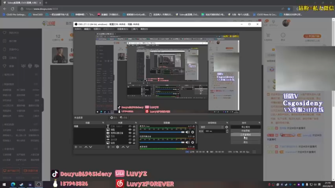Open the 场景集合(S) menu in OBS
Screen dimensions: 335x188
[x=123, y=29]
